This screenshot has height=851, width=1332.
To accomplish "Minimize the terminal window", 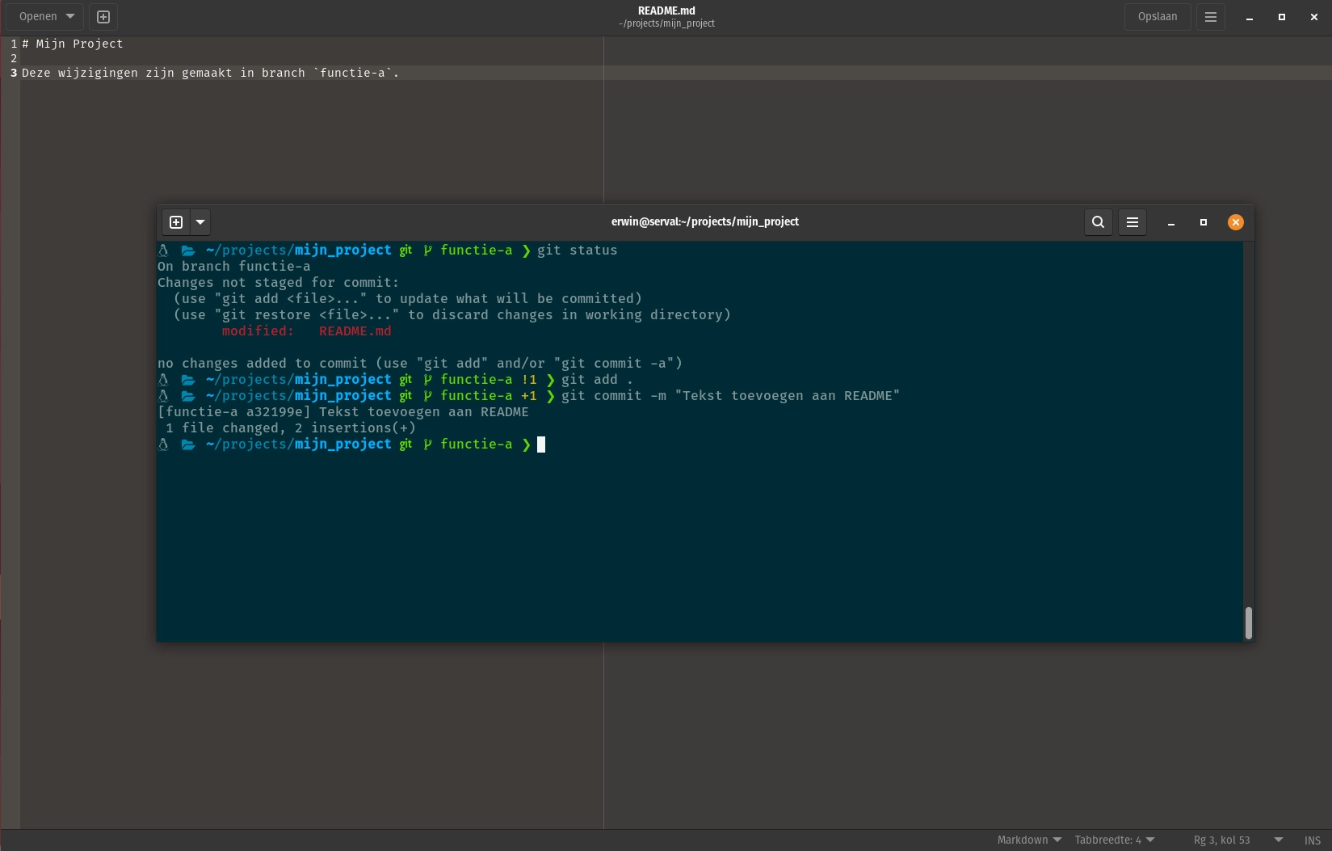I will [1171, 222].
